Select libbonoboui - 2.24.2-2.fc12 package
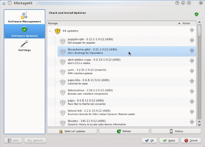The image size is (205, 147). tap(127, 92)
